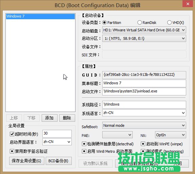
Task: Click the GUID field
Action: click(144, 75)
